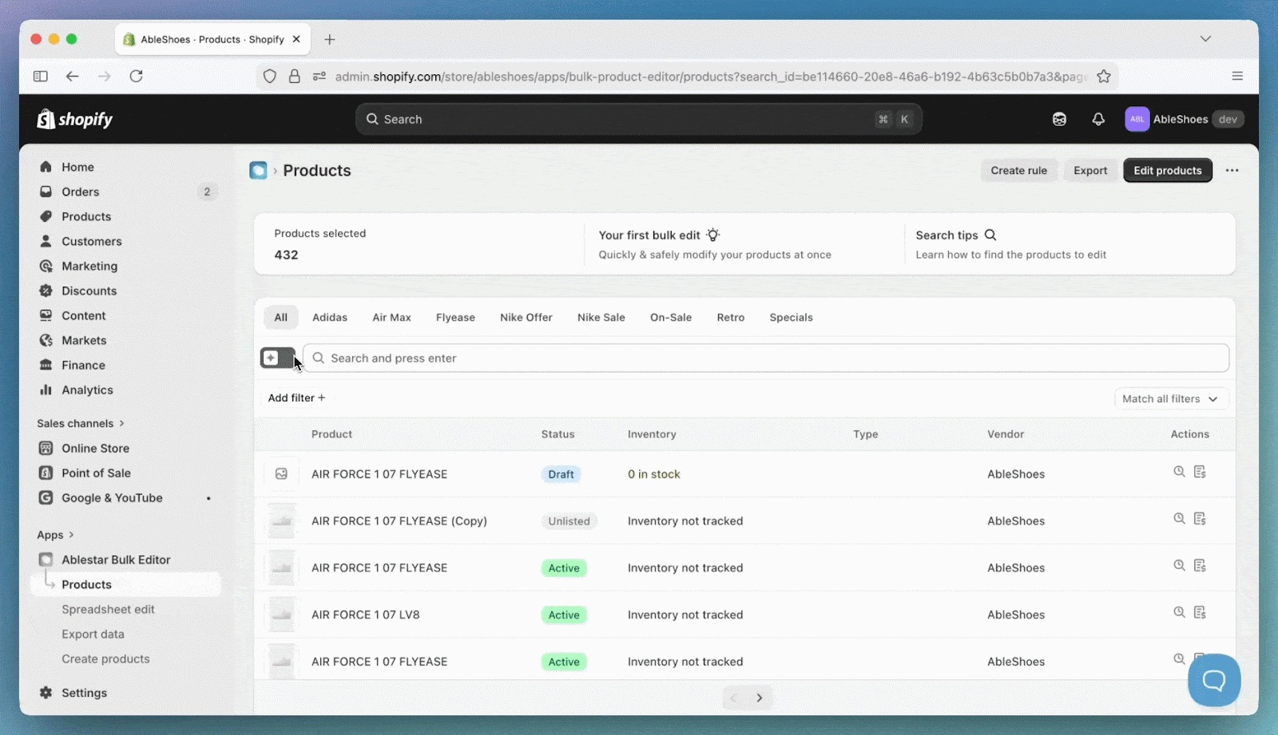1278x735 pixels.
Task: Open the browser hamburger menu
Action: coord(1237,76)
